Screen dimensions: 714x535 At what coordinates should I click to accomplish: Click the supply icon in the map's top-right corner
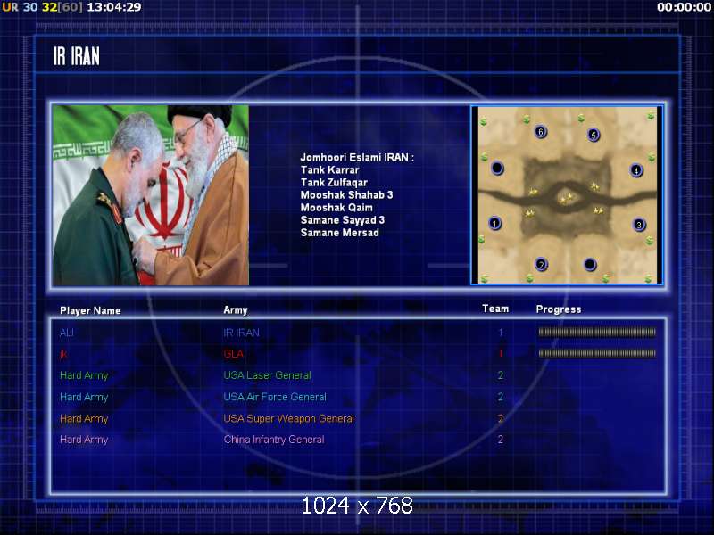(x=651, y=117)
